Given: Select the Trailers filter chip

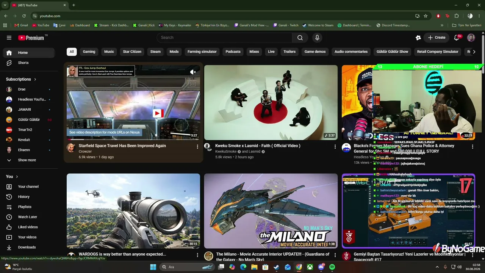Looking at the screenshot, I should pos(289,52).
